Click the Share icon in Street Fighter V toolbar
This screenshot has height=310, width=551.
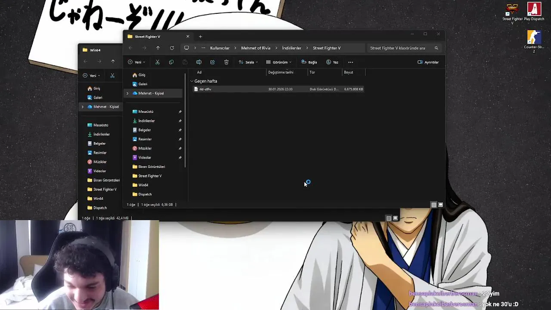(213, 62)
